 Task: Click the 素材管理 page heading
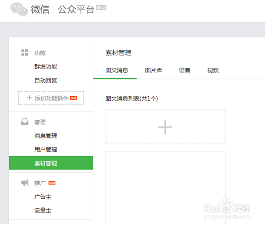click(x=118, y=53)
